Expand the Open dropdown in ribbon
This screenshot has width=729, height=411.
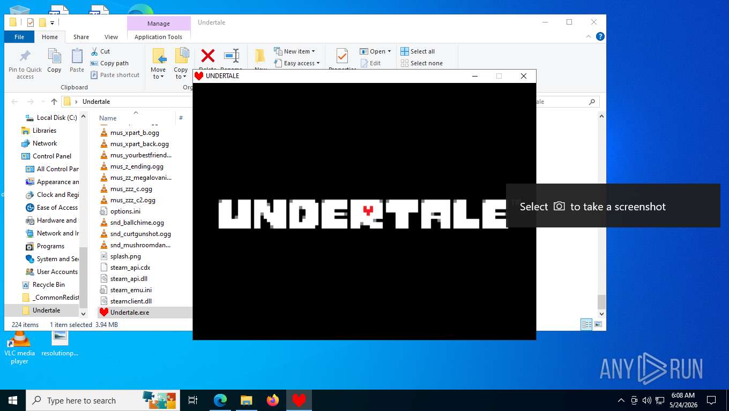coord(375,51)
